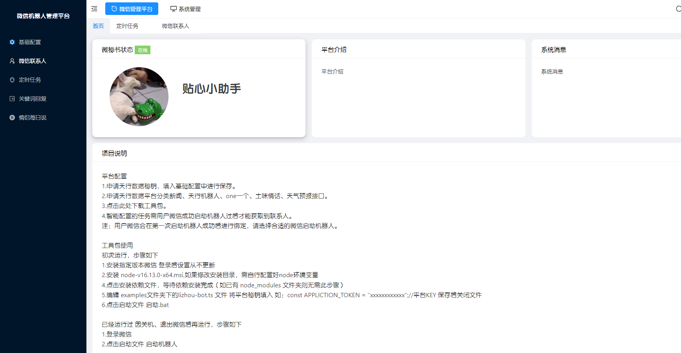Click the 3.点击此处下载工具包 line
Screen dimensions: 681x353
(x=135, y=206)
